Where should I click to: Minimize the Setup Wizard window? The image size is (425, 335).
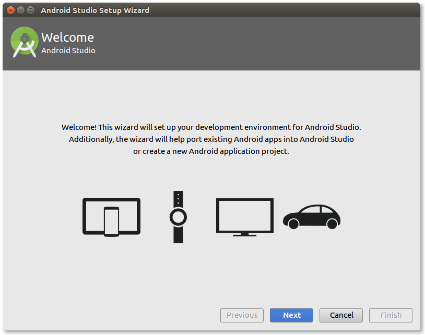point(20,10)
